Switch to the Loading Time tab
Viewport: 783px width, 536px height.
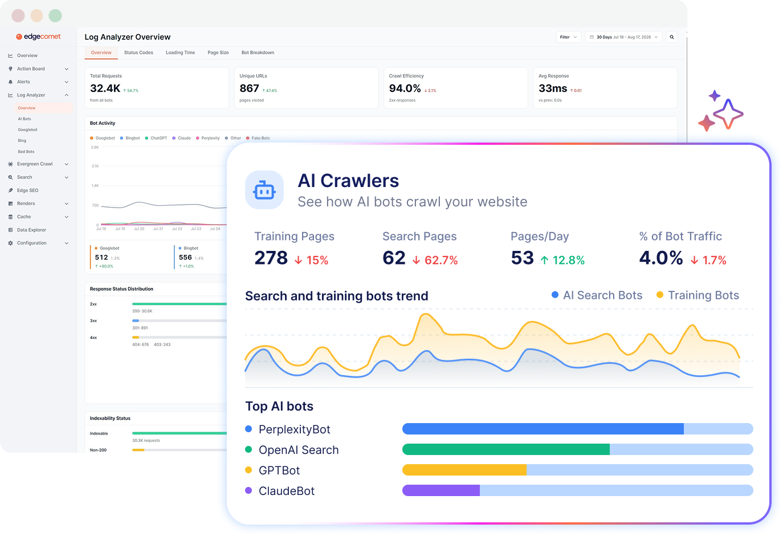(x=180, y=52)
